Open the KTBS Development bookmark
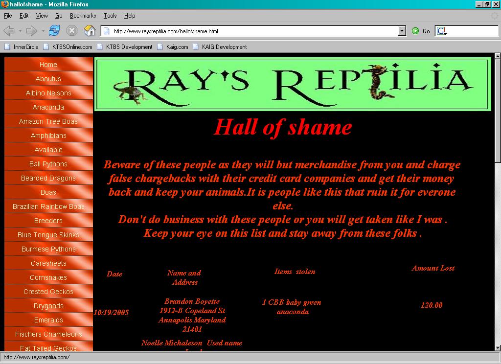The height and width of the screenshot is (364, 501). point(125,47)
